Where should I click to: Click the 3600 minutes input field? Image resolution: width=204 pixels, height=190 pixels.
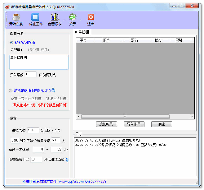coord(15,141)
